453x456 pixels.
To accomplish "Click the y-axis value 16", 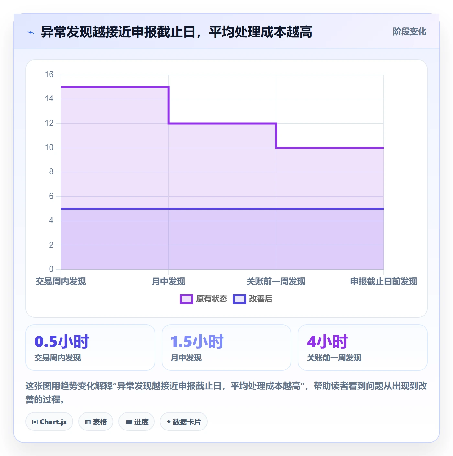I will (x=49, y=75).
